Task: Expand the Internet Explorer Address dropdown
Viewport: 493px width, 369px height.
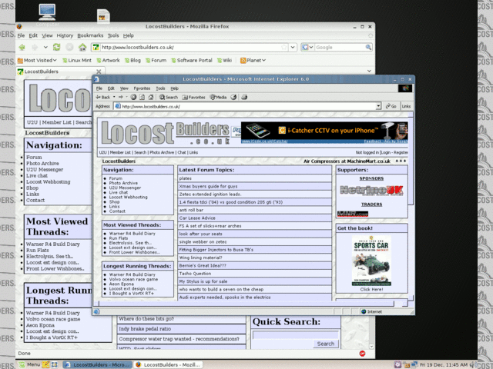Action: (378, 106)
